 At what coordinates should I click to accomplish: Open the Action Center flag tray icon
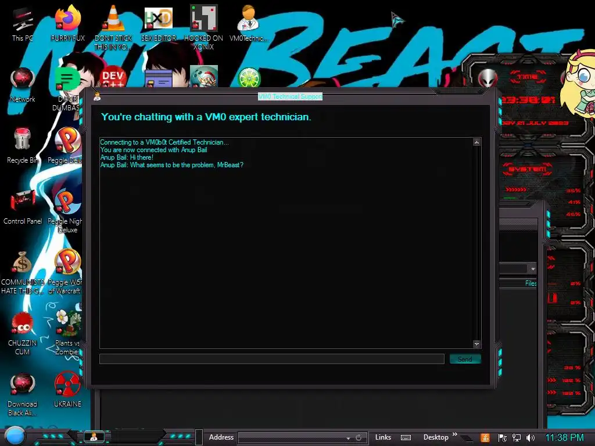point(503,438)
